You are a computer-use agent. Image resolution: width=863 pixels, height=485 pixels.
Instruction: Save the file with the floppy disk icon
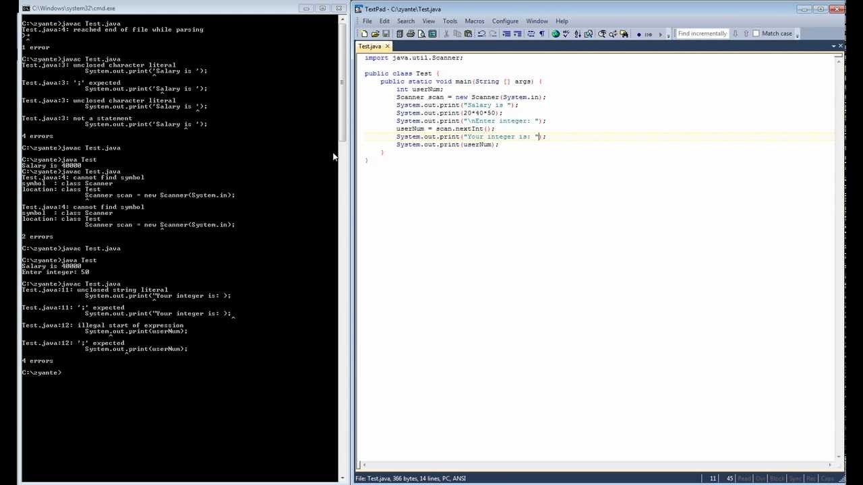click(386, 34)
